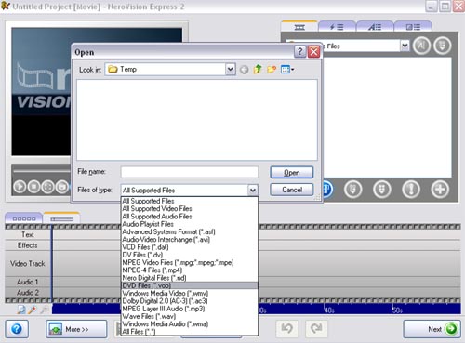Screen dimensions: 465x343
Task: Switch to the media assets film tab
Action: pyautogui.click(x=299, y=27)
